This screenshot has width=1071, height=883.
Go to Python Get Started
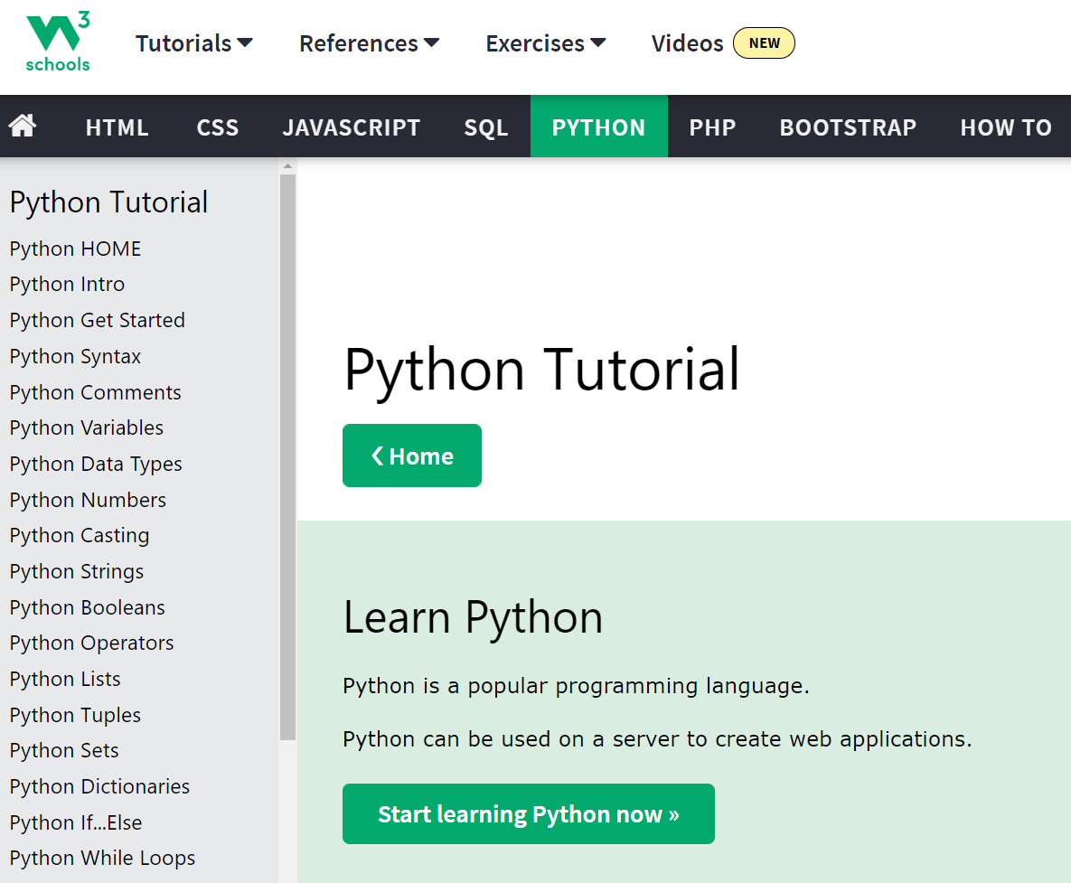point(97,320)
